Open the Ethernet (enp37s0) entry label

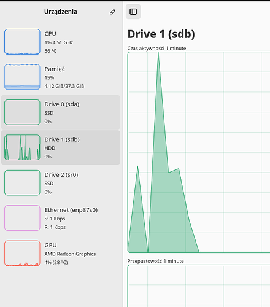[71, 210]
